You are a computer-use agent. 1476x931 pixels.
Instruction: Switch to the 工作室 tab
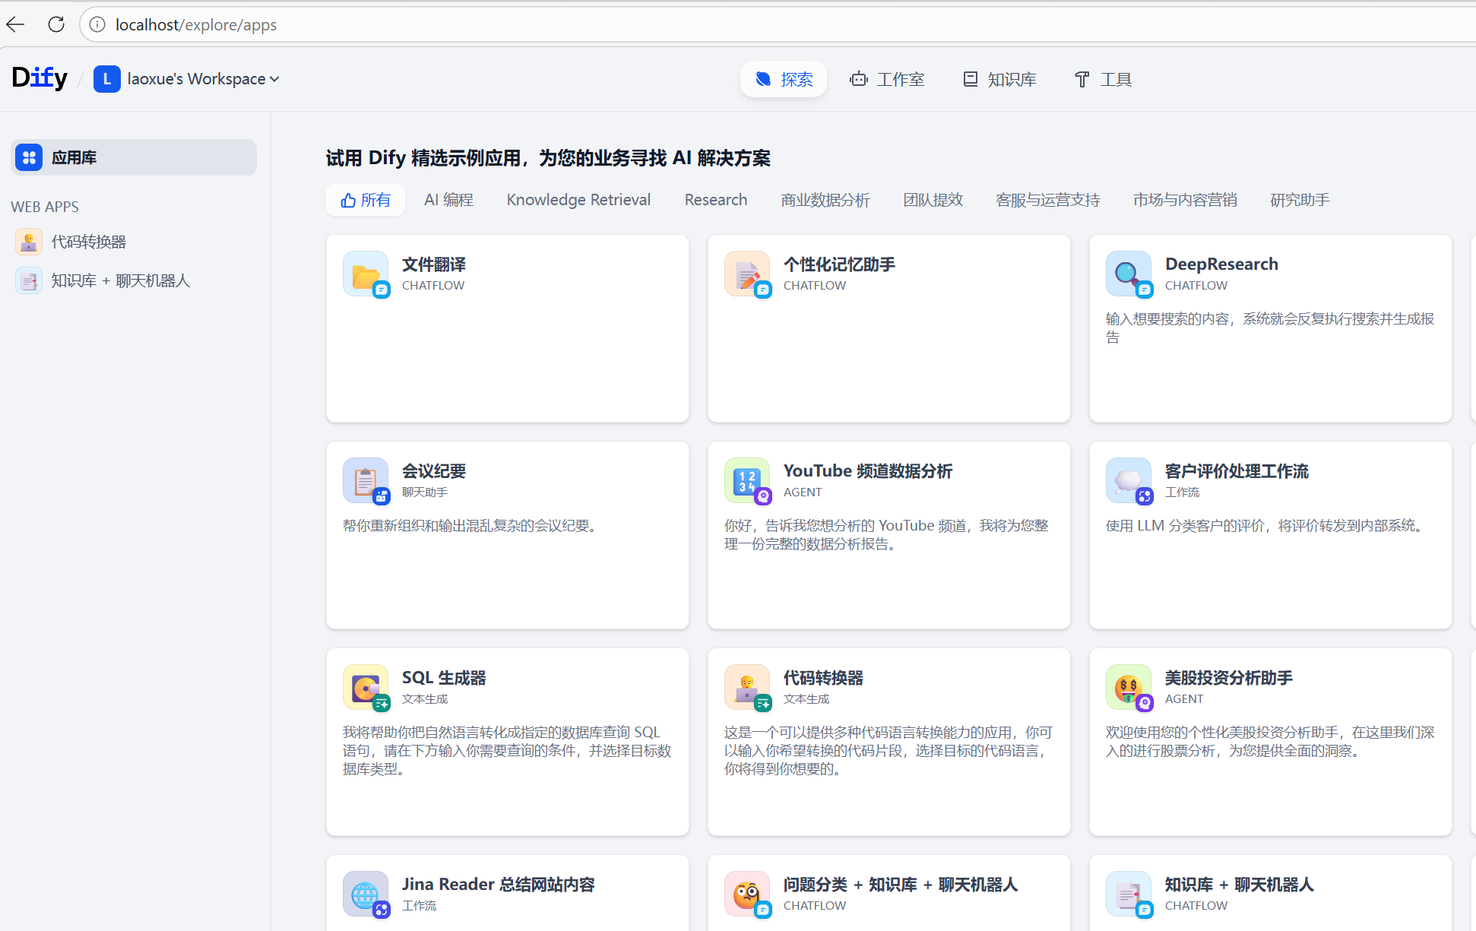[x=887, y=79]
